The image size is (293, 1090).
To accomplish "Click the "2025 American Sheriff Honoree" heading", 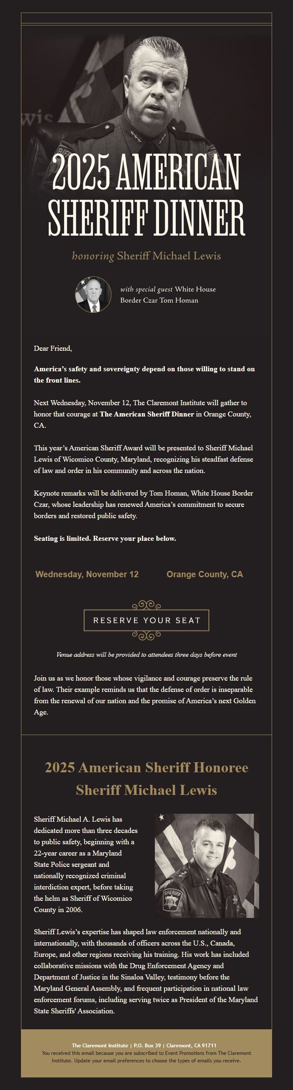I will click(146, 767).
